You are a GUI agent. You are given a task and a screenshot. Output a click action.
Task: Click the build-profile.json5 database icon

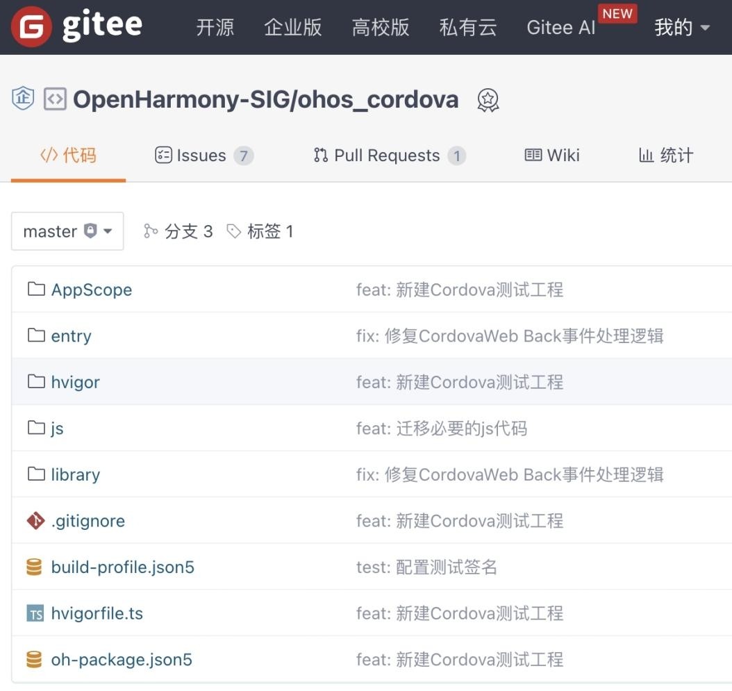tap(34, 567)
